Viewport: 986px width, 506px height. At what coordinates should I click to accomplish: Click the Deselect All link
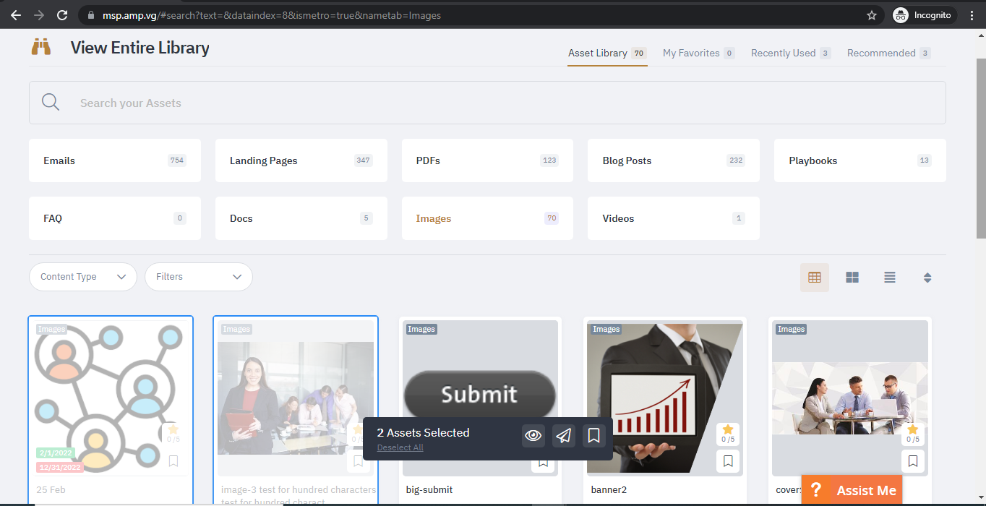pos(400,448)
